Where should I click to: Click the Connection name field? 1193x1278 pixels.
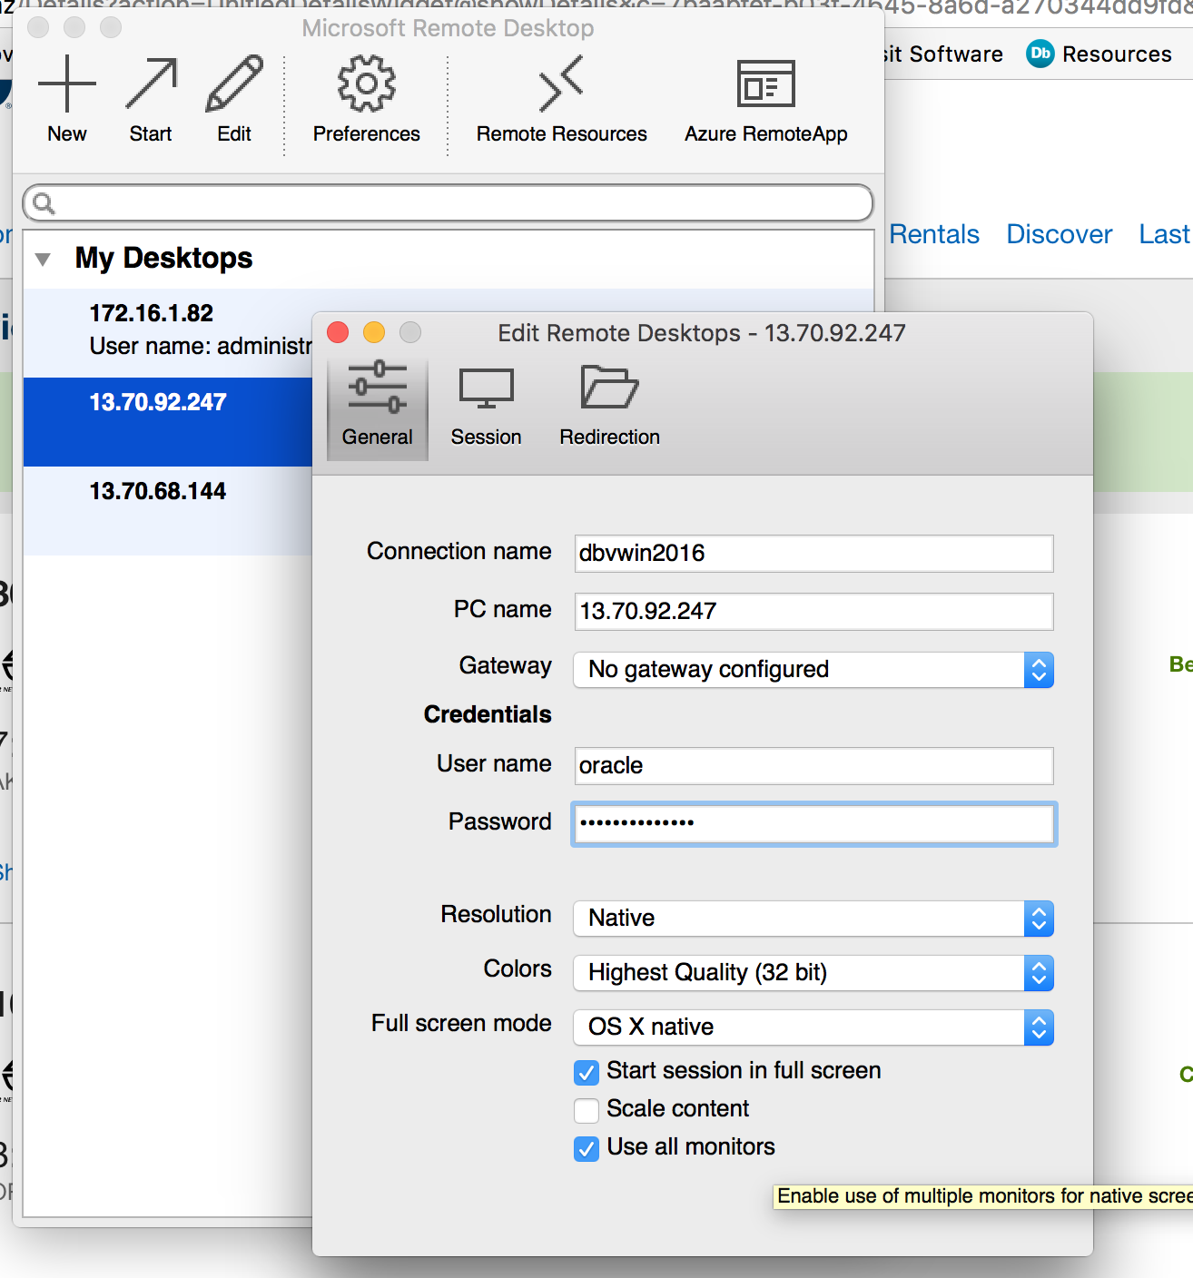click(813, 553)
